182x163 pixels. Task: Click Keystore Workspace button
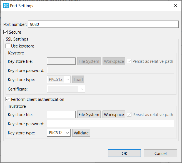pyautogui.click(x=114, y=61)
